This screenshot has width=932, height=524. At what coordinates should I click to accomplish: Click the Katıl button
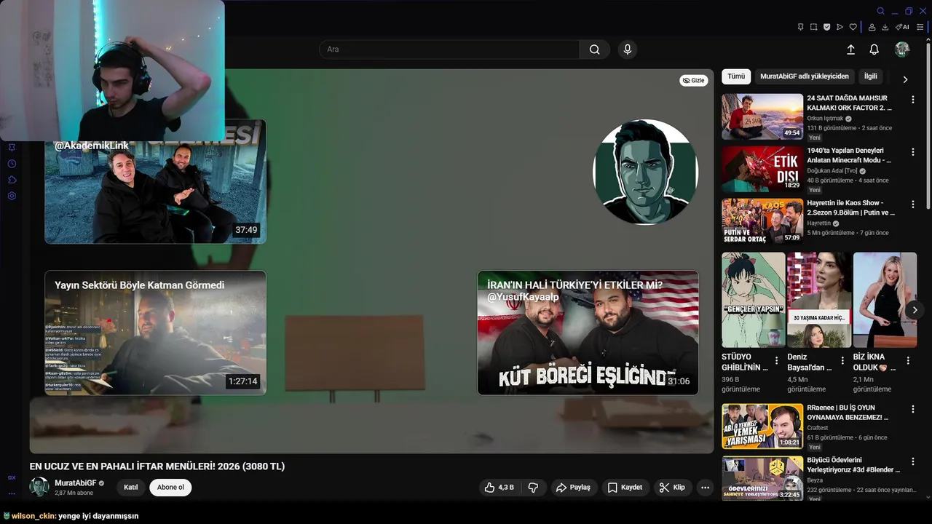click(x=131, y=488)
